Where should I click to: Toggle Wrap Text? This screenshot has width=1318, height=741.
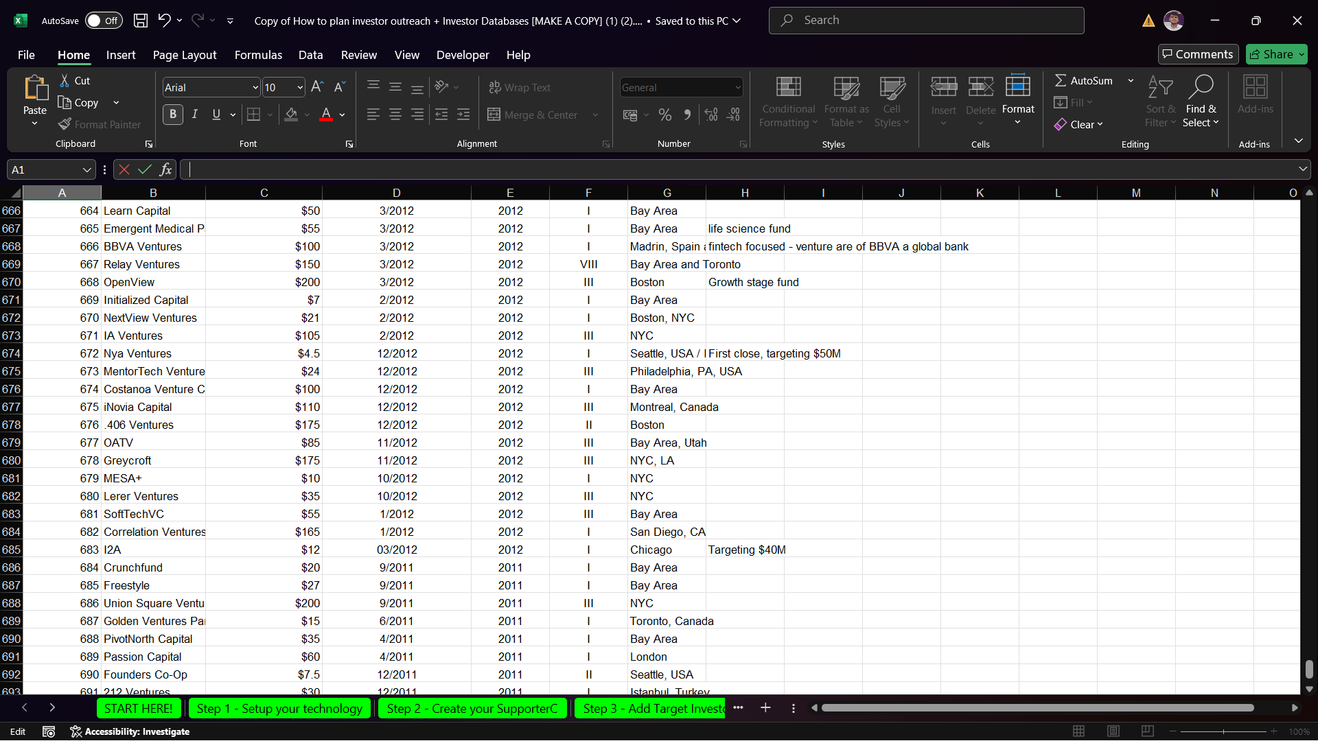tap(520, 87)
